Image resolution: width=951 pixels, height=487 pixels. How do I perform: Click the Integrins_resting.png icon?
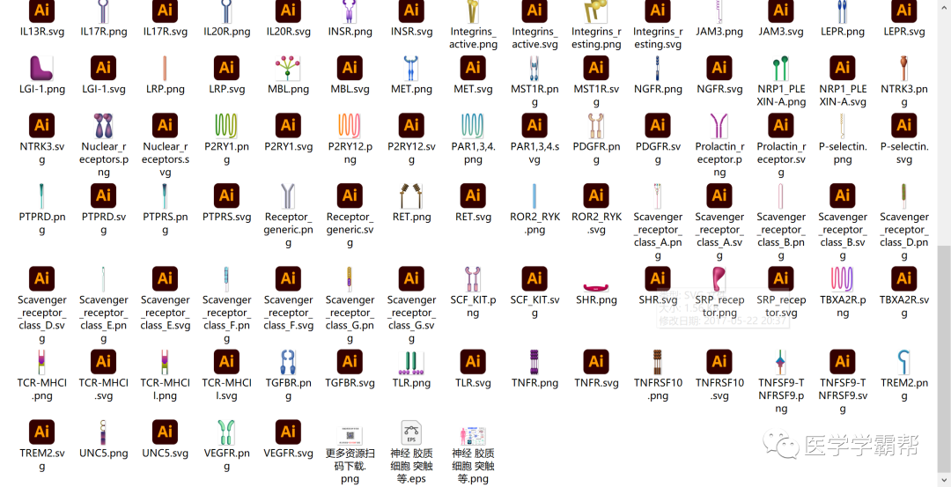pyautogui.click(x=596, y=12)
